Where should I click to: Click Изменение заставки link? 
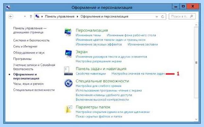click(x=143, y=44)
